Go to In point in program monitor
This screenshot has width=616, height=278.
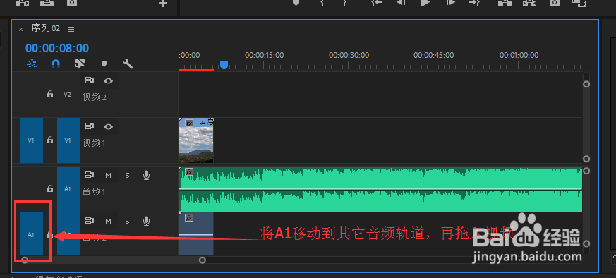click(377, 2)
